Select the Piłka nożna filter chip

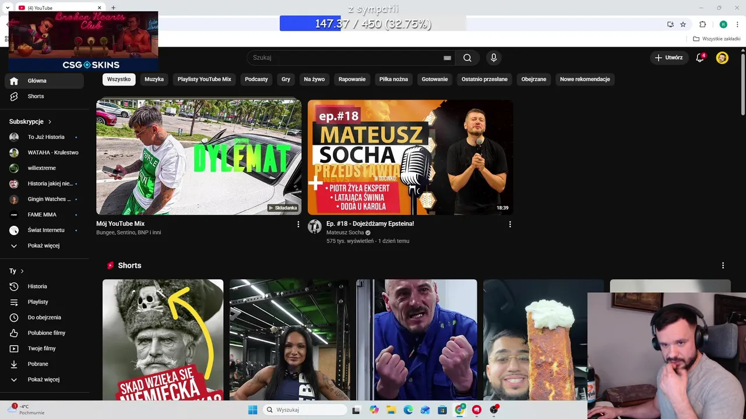[394, 79]
